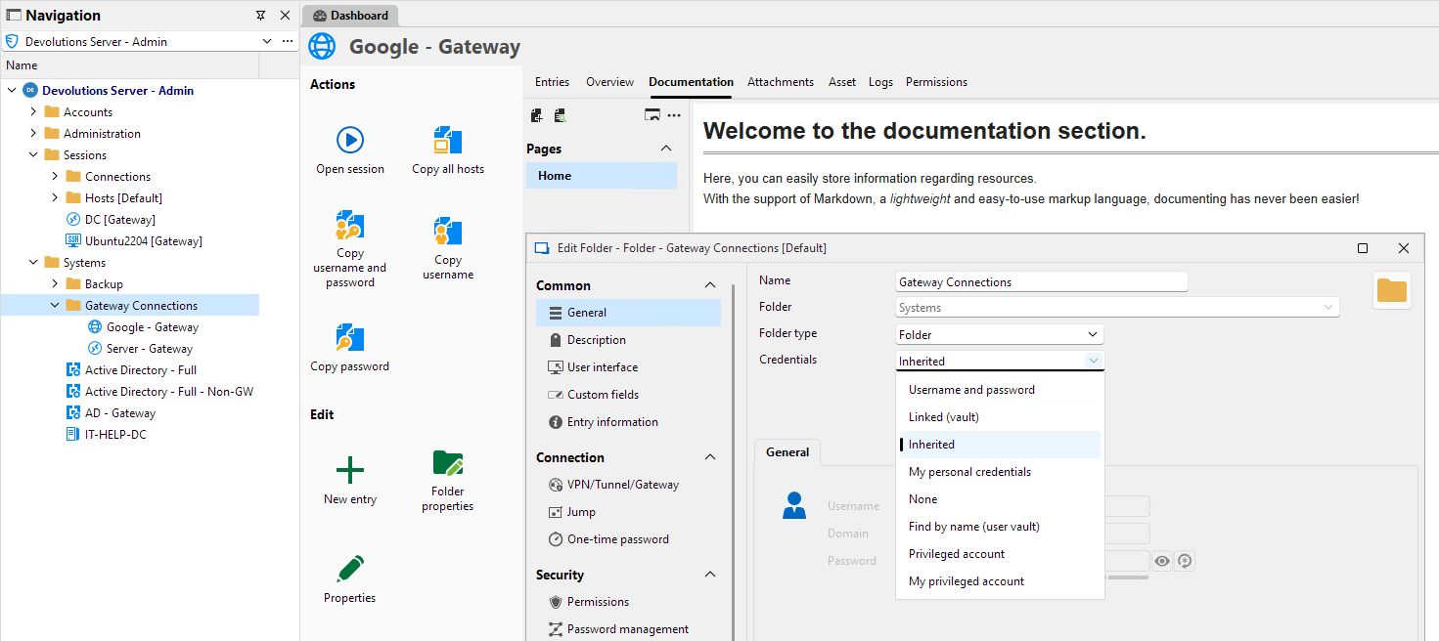Click the green New entry plus icon

click(350, 470)
